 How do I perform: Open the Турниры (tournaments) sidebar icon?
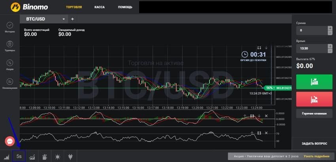tap(10, 44)
